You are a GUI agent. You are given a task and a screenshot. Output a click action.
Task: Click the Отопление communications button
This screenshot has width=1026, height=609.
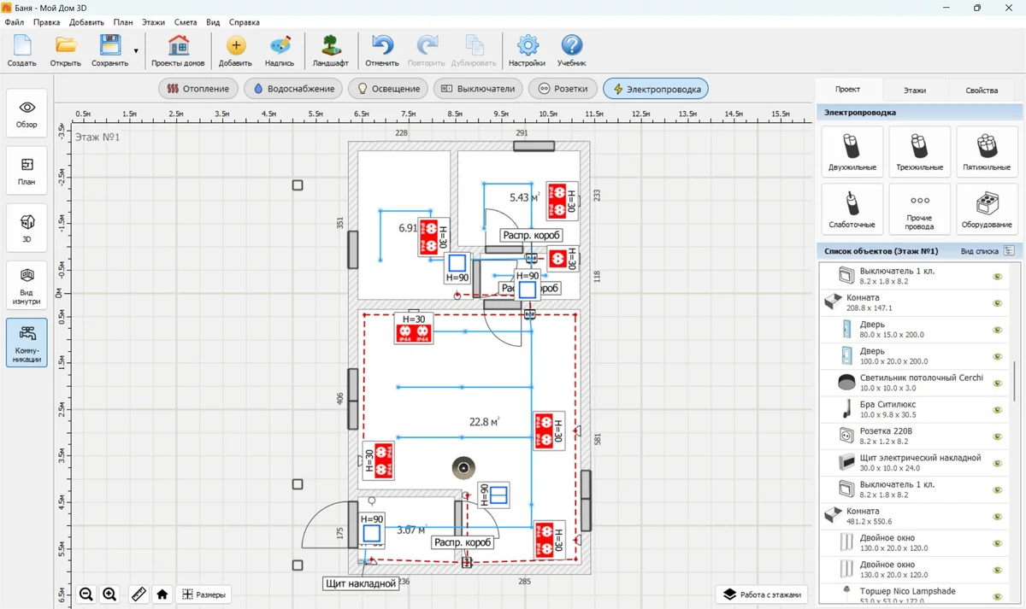tap(198, 89)
